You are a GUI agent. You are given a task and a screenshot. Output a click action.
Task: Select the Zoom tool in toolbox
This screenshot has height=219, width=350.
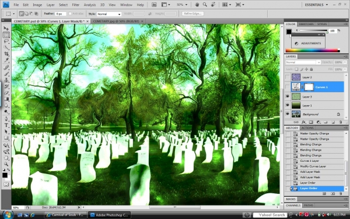(x=6, y=164)
